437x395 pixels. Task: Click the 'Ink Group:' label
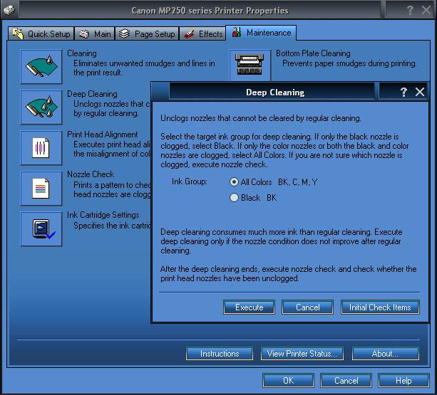[x=189, y=181]
